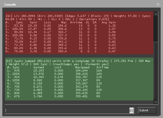Click the console vertical scrollbar thumb
The image size is (163, 118).
point(156,70)
